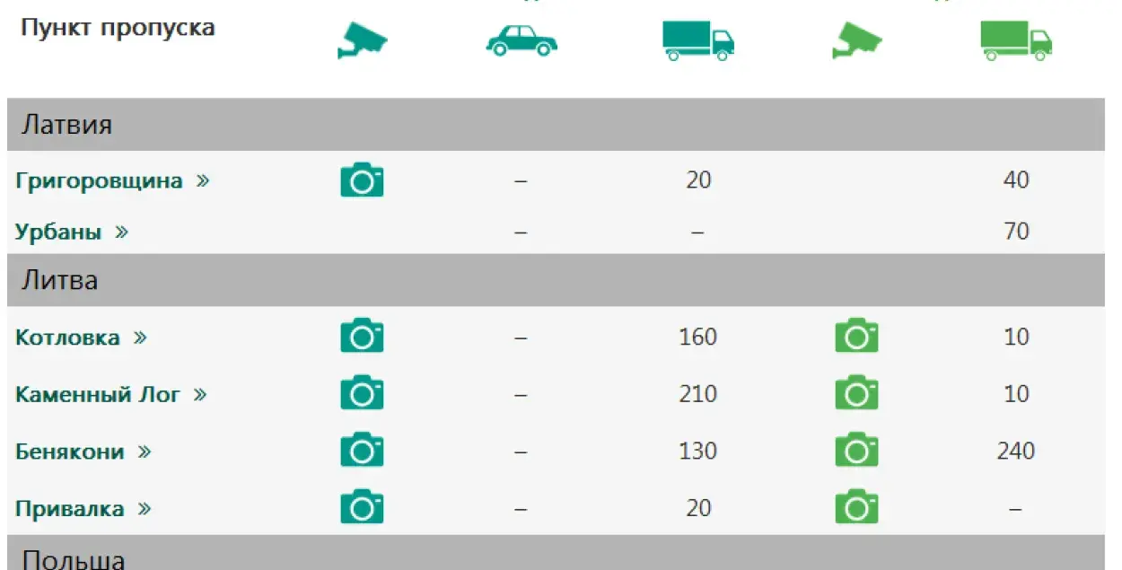Open the Каменный Лог checkpoint link
Viewport: 1122px width, 570px height.
point(111,394)
